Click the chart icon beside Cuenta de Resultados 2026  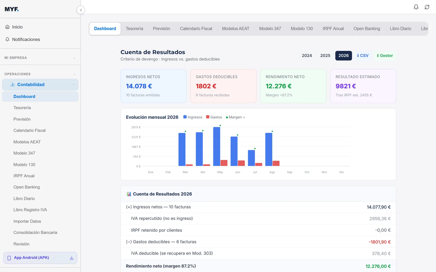[129, 194]
